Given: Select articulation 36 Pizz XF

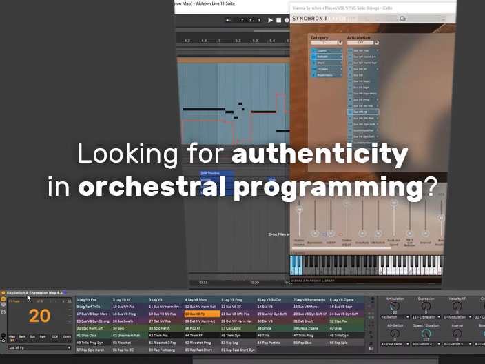Looking at the screenshot, I should (x=203, y=328).
